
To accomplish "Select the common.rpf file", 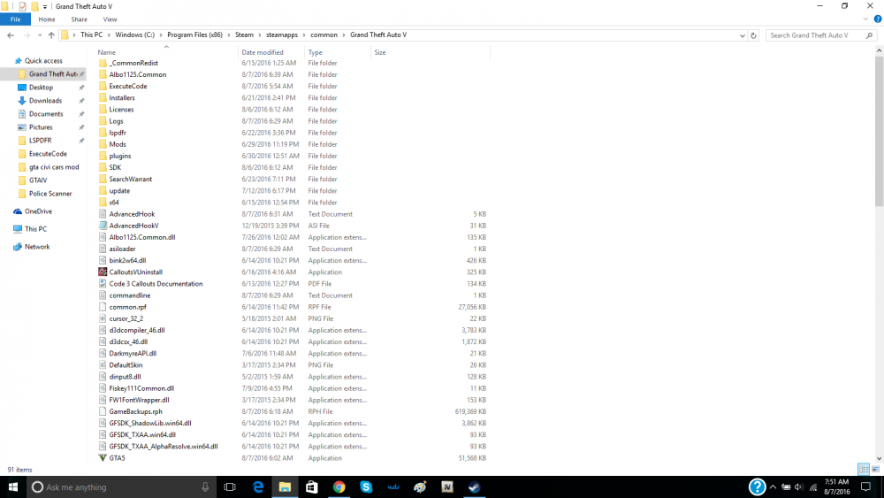I will (127, 307).
